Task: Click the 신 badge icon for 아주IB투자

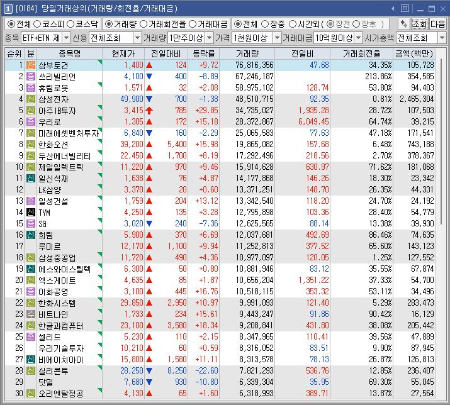Action: [x=31, y=111]
